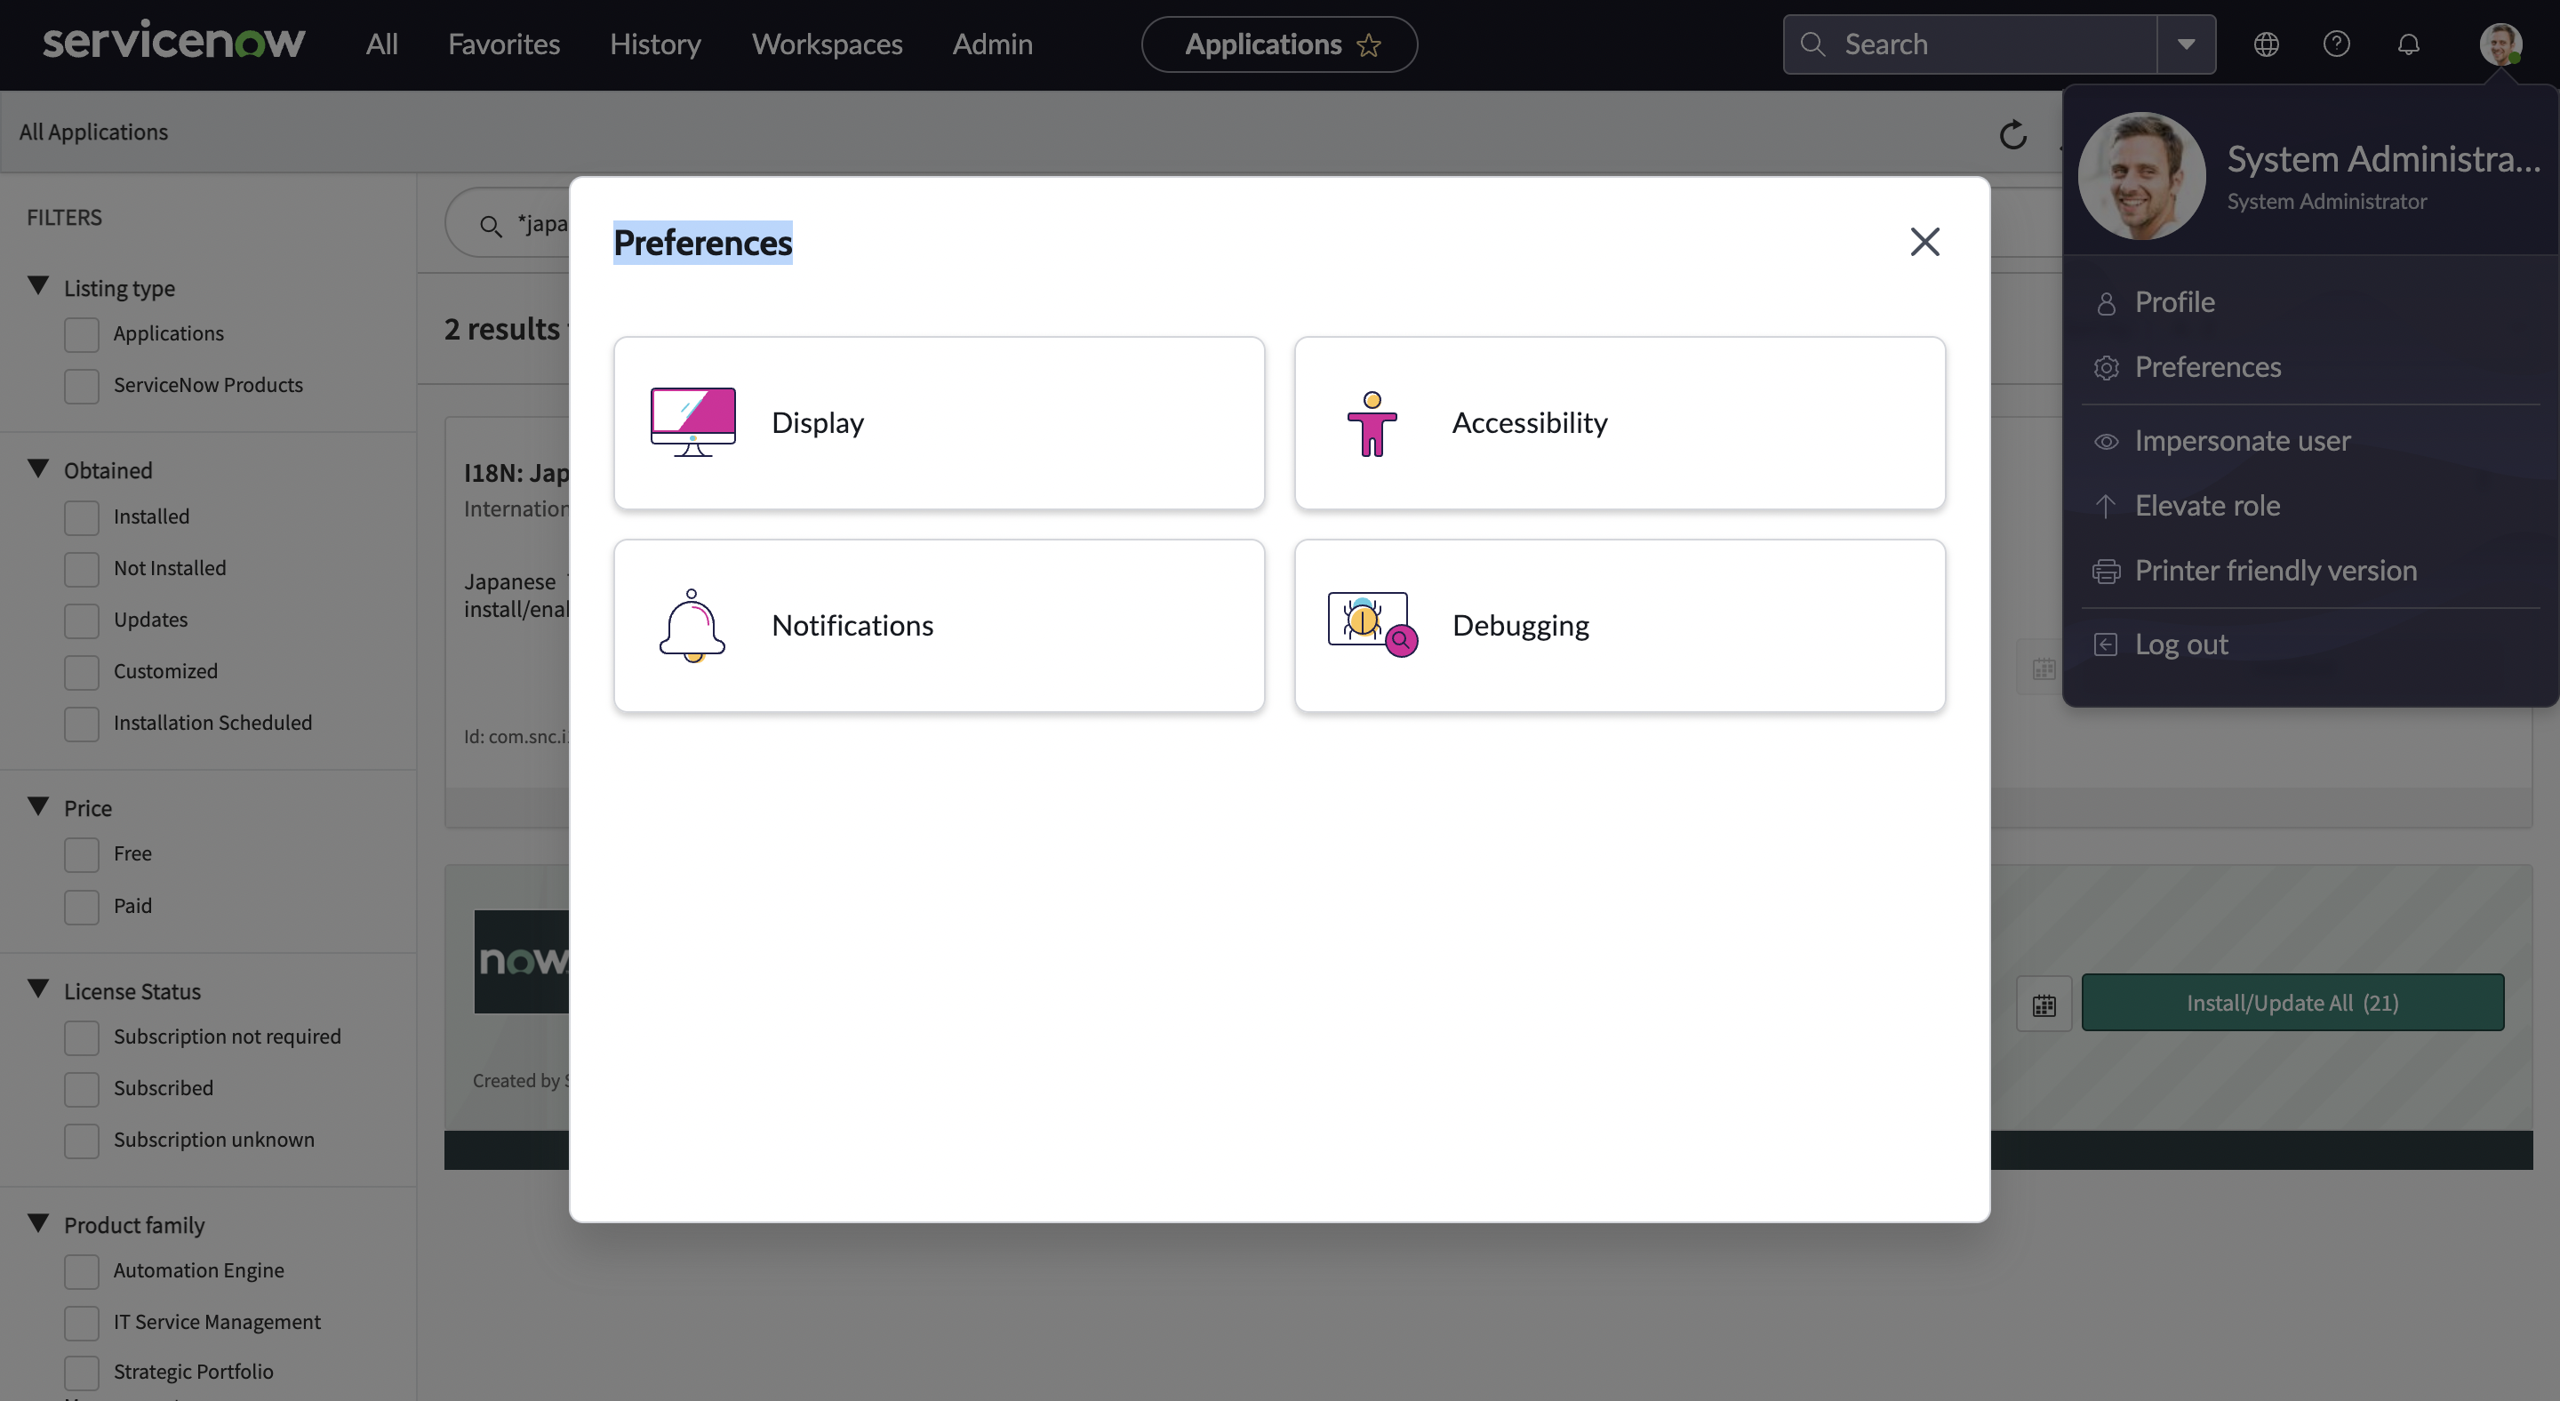The image size is (2560, 1401).
Task: Click the globe language selector icon
Action: coord(2266,44)
